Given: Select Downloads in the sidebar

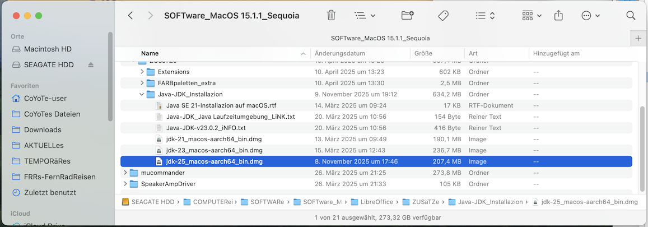Looking at the screenshot, I should (x=43, y=129).
